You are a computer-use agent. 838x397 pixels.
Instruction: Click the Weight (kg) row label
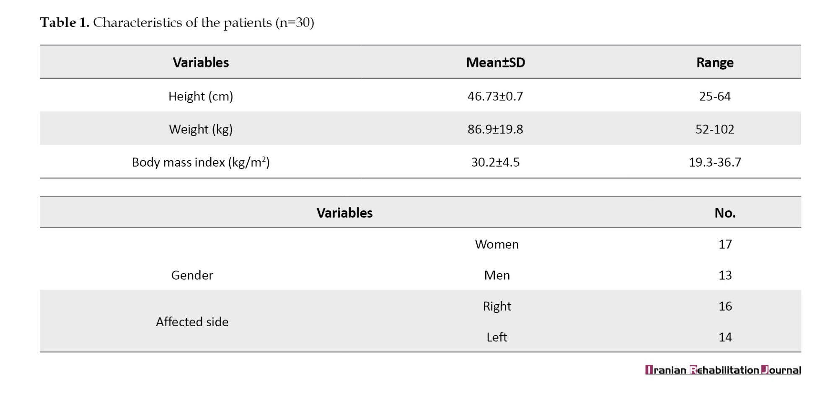click(x=201, y=129)
